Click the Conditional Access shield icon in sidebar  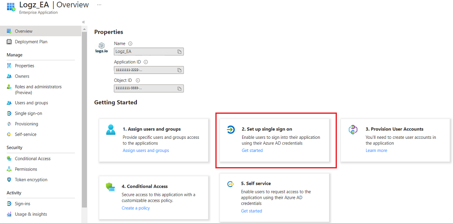pyautogui.click(x=9, y=159)
